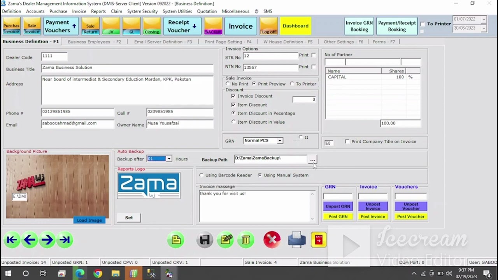Browse backup path with ellipsis button
The height and width of the screenshot is (280, 498).
312,159
